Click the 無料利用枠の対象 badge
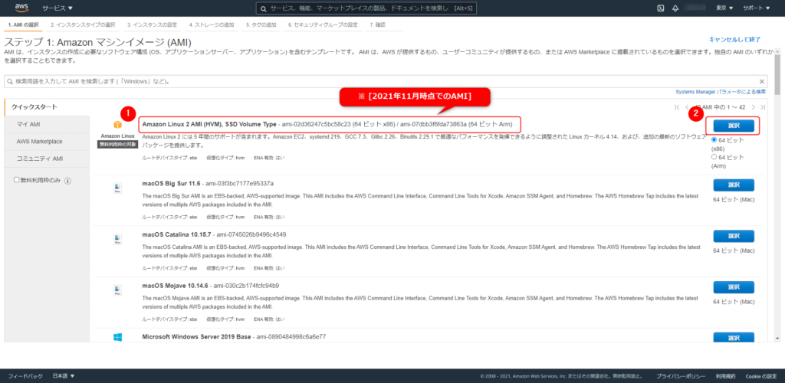785x383 pixels. point(117,144)
